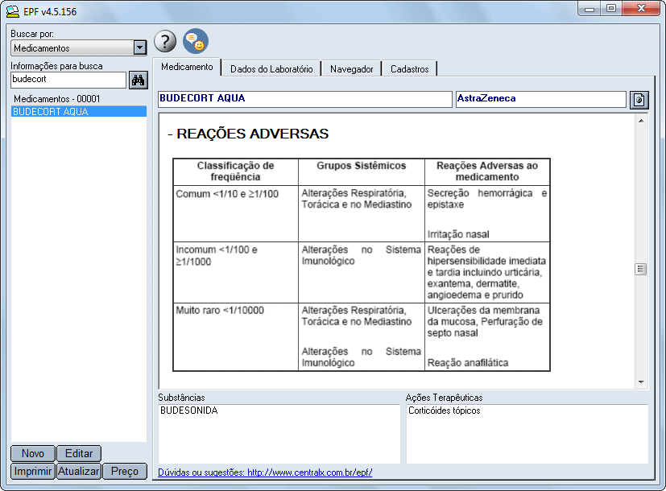The image size is (666, 491).
Task: Click the Editar button
Action: click(x=79, y=454)
